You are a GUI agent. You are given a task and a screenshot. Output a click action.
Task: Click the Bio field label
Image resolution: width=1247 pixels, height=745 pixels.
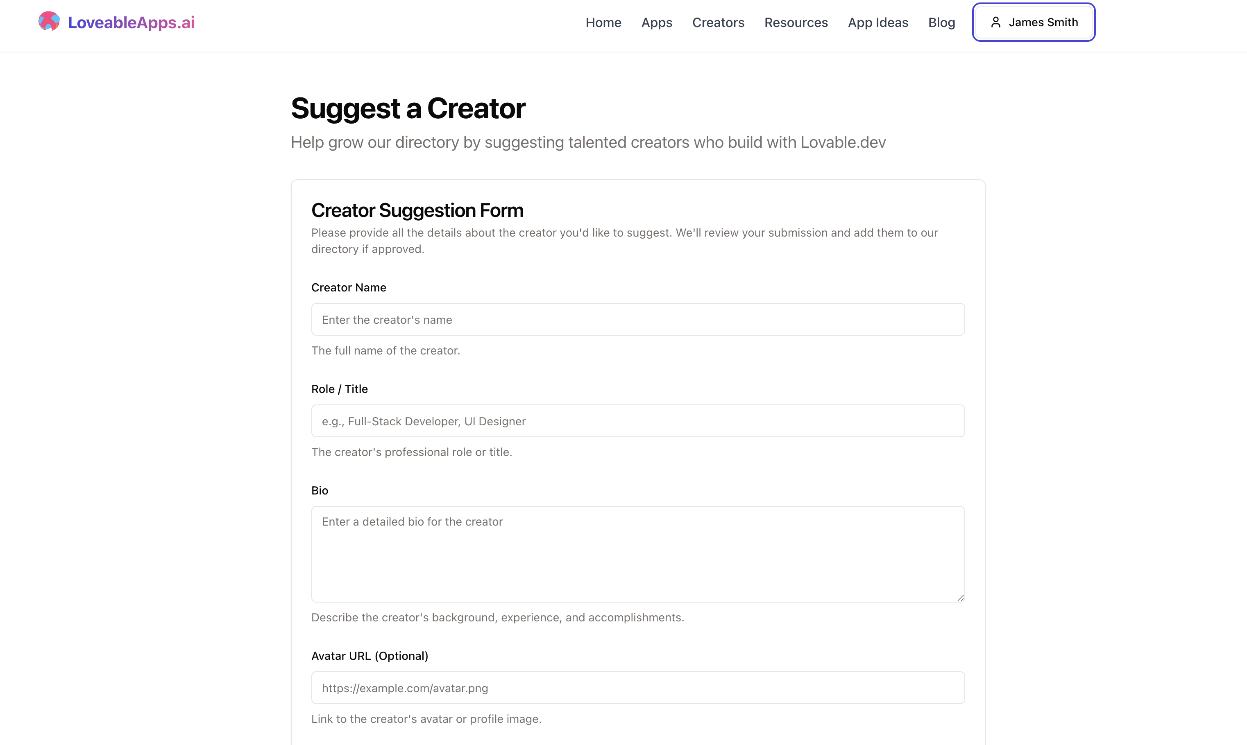point(320,490)
